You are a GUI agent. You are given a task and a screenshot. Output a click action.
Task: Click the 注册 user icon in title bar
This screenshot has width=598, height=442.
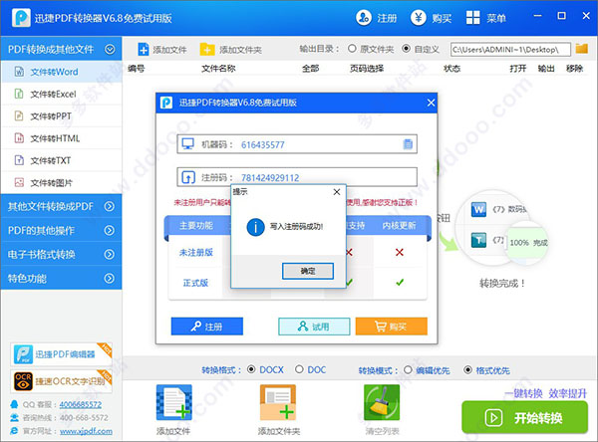(364, 18)
